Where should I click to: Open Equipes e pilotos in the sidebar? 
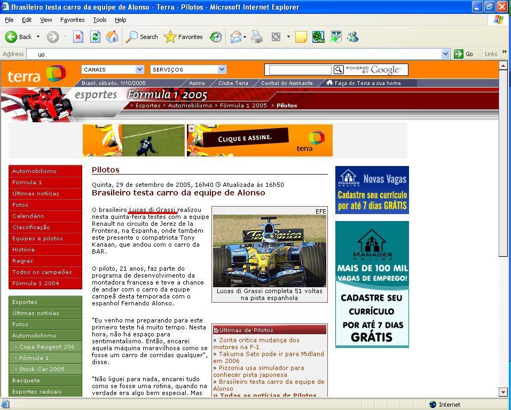coord(45,238)
